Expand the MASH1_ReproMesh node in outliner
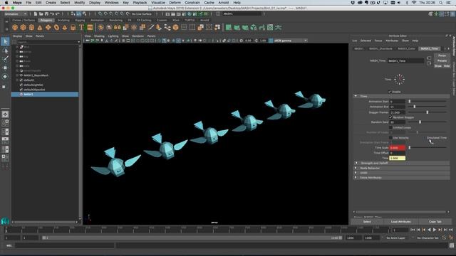Viewport: 456px width, 256px height. point(17,75)
